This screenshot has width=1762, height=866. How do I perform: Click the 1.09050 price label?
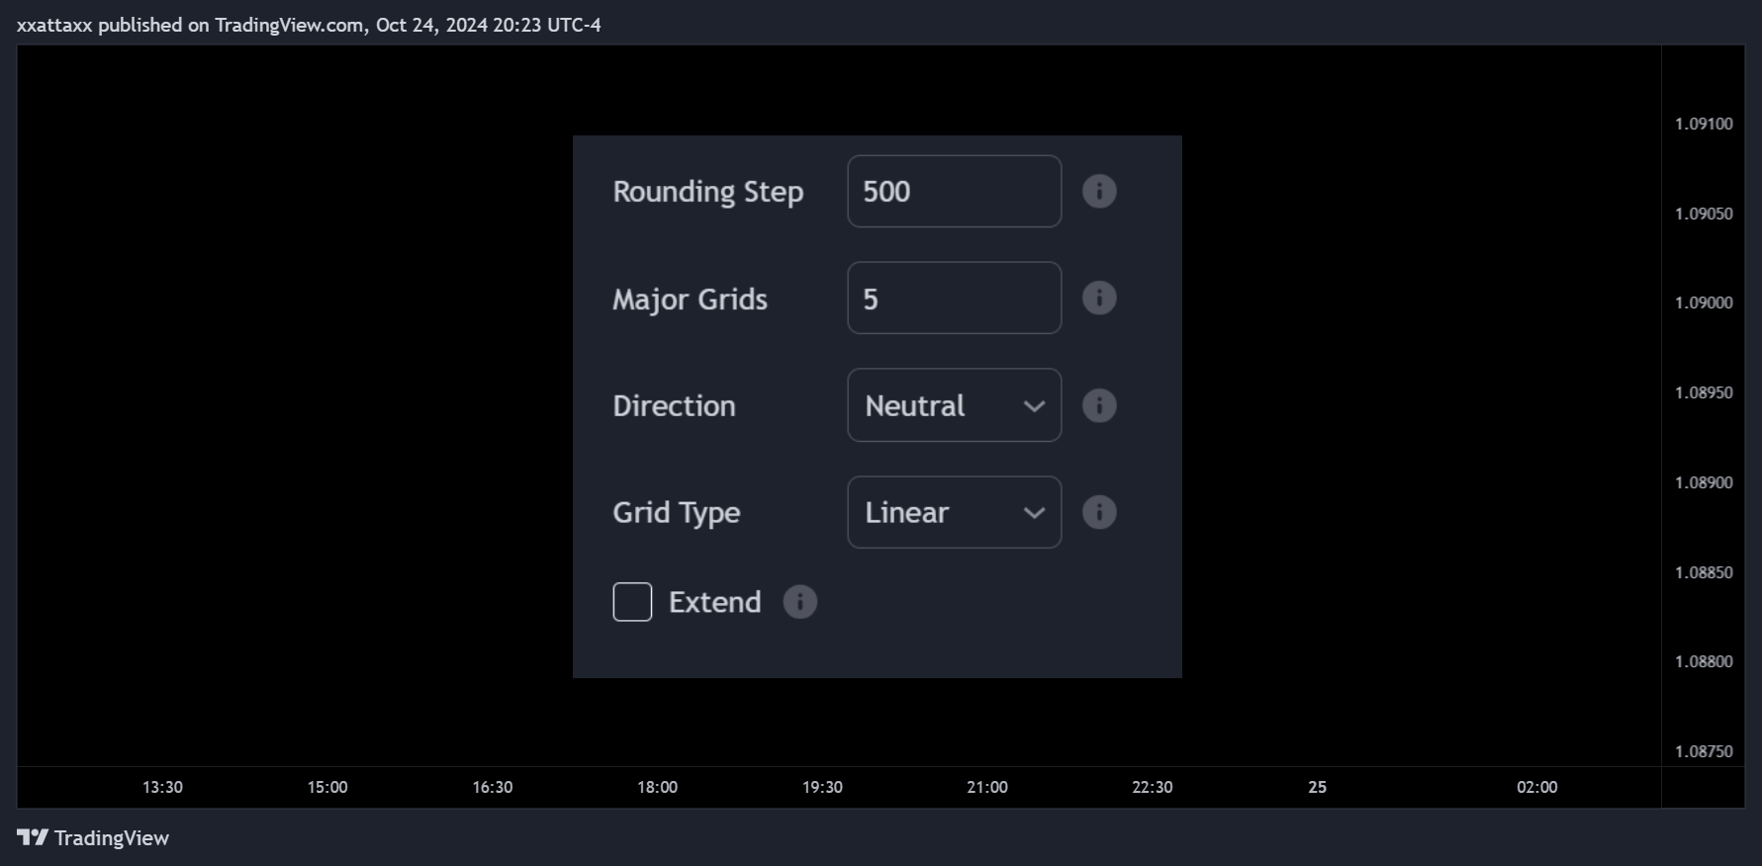pos(1704,214)
